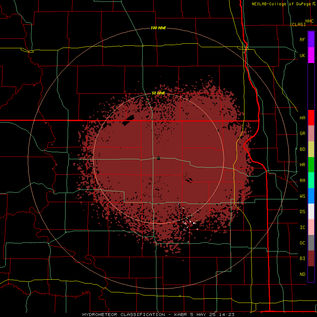Click the [CLAS] units label
This screenshot has height=317, width=317.
[298, 24]
